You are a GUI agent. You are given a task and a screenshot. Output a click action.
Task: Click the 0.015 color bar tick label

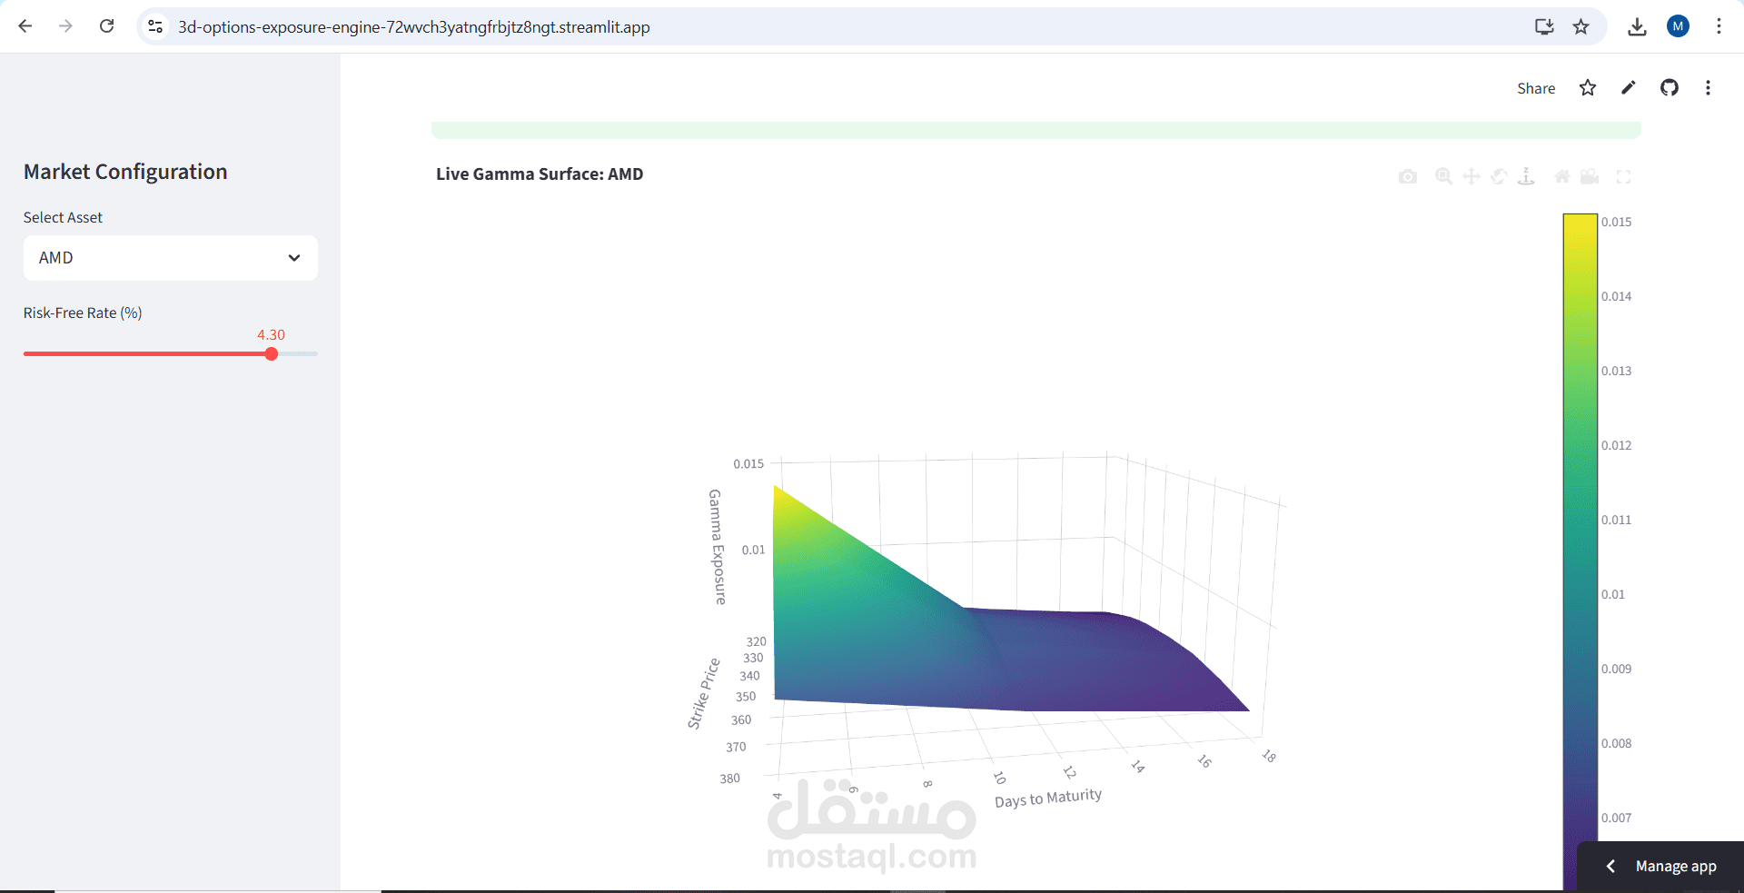pos(1616,222)
